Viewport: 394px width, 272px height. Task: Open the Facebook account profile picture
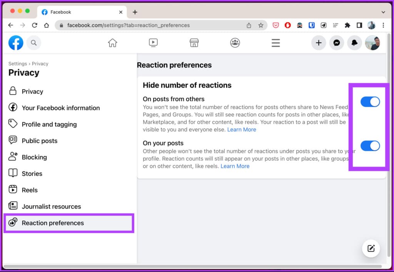[372, 43]
